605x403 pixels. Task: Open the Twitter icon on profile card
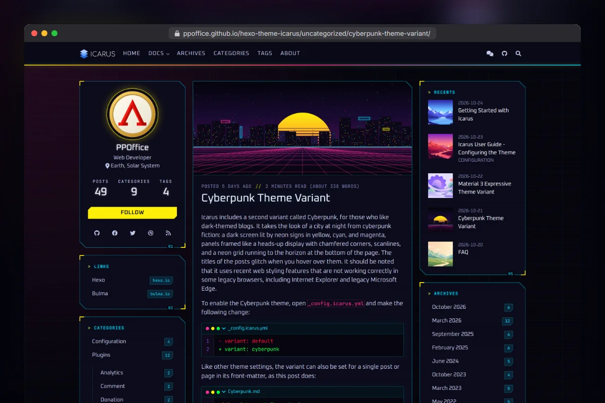pyautogui.click(x=133, y=233)
